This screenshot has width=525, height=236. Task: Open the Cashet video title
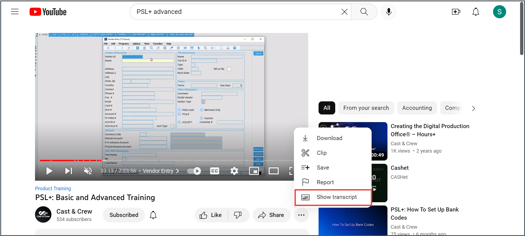coord(399,168)
